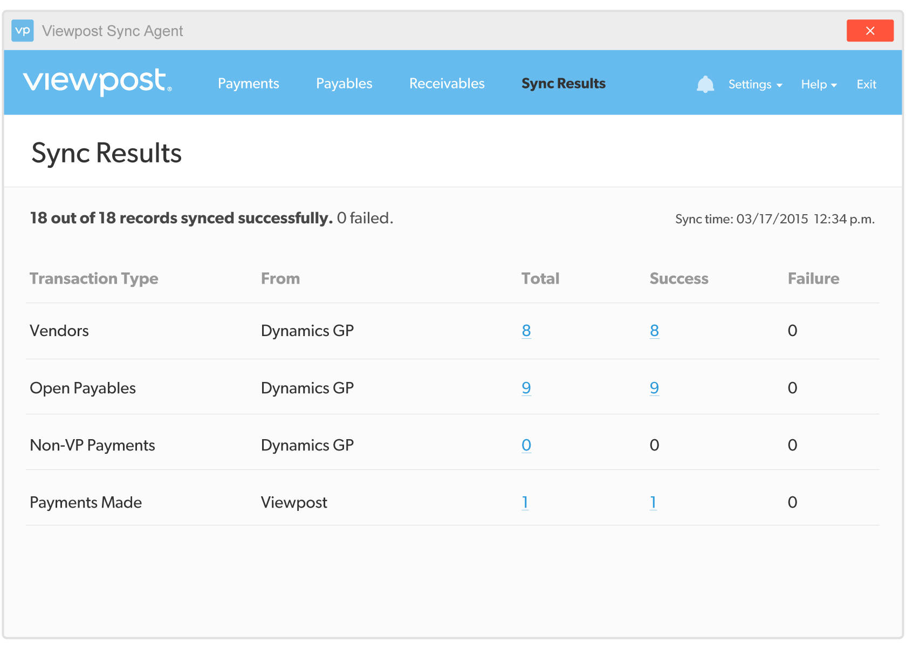Image resolution: width=906 pixels, height=649 pixels.
Task: Click Non-VP Payments total link
Action: [526, 445]
